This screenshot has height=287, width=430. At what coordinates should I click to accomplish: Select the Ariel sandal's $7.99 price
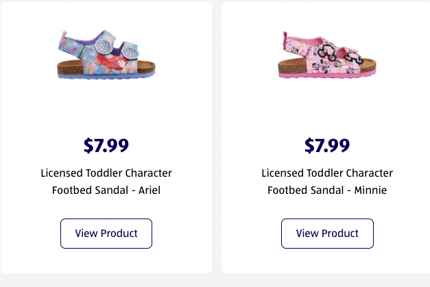(x=106, y=145)
